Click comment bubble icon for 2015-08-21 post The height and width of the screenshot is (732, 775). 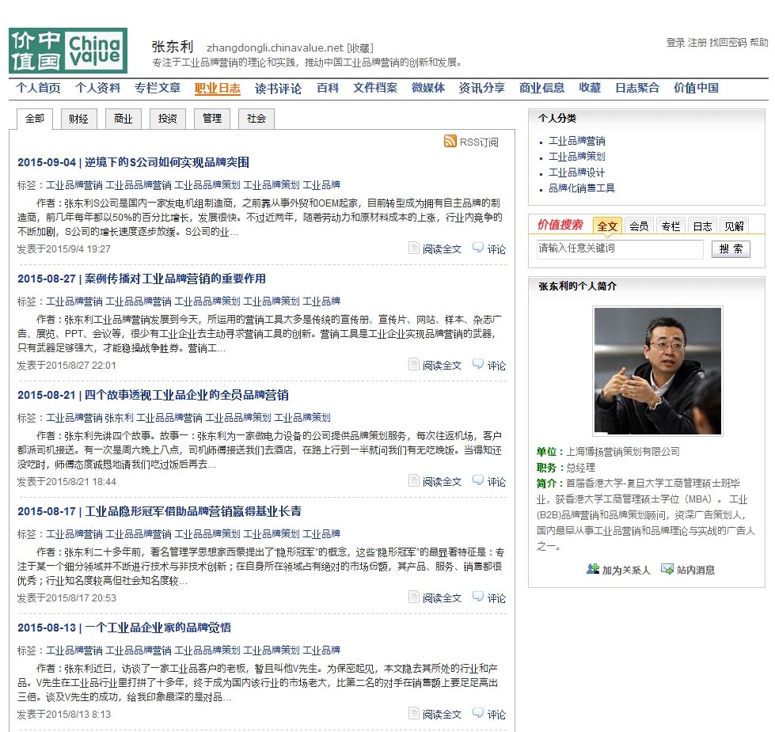tap(477, 481)
